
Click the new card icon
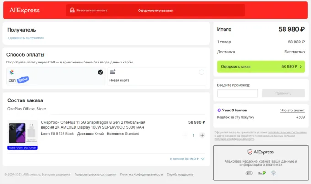[x=113, y=72]
